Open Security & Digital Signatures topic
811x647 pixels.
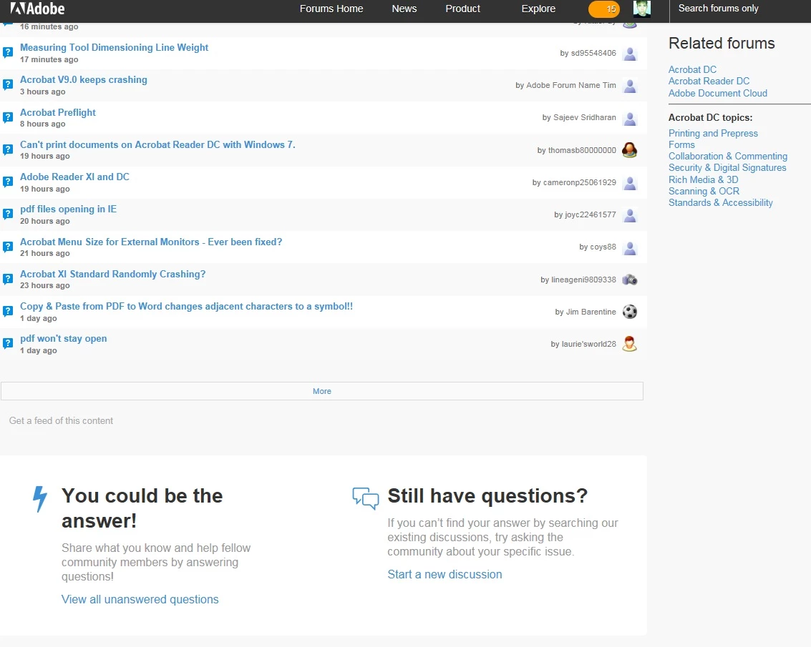(727, 167)
